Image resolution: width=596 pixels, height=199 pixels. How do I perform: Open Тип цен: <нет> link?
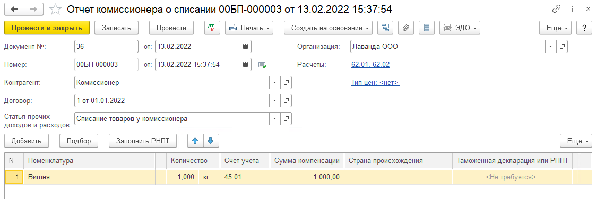click(376, 82)
